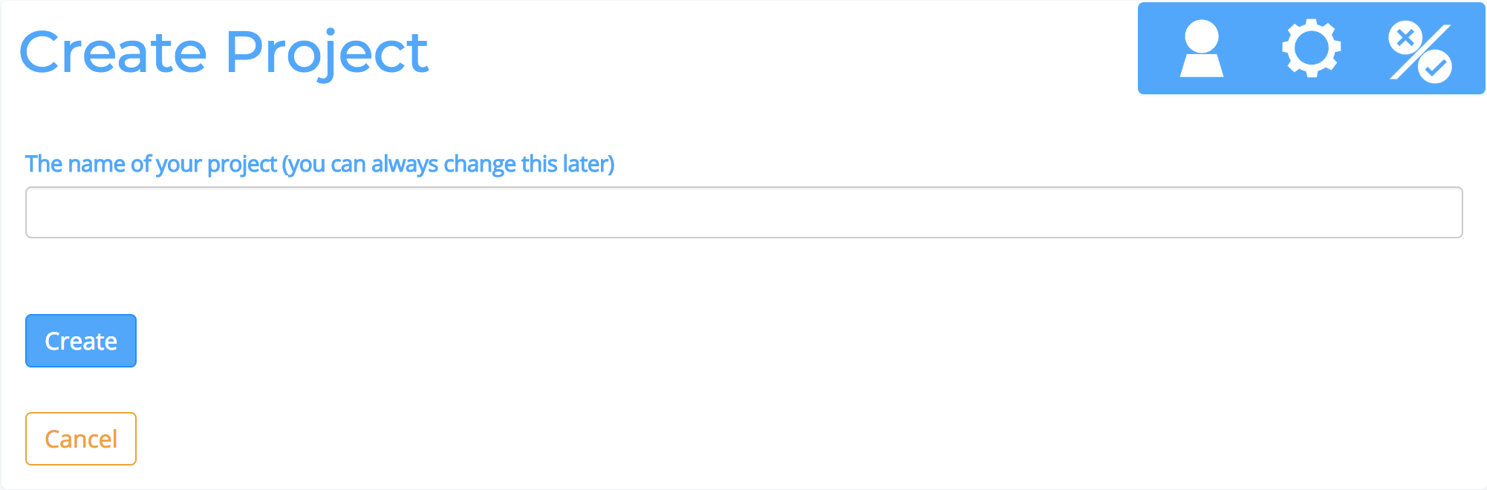Viewport: 1487px width, 490px height.
Task: Place cursor in the field below the label
Action: pos(743,212)
